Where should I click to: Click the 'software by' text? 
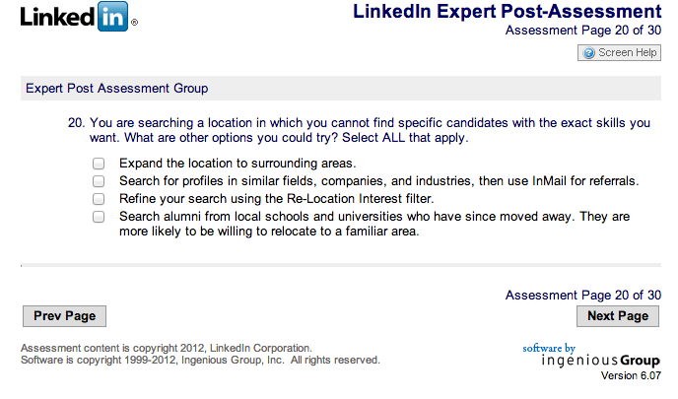pyautogui.click(x=548, y=348)
